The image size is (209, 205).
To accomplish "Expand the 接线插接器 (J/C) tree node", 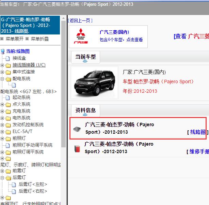I will pos(2,65).
